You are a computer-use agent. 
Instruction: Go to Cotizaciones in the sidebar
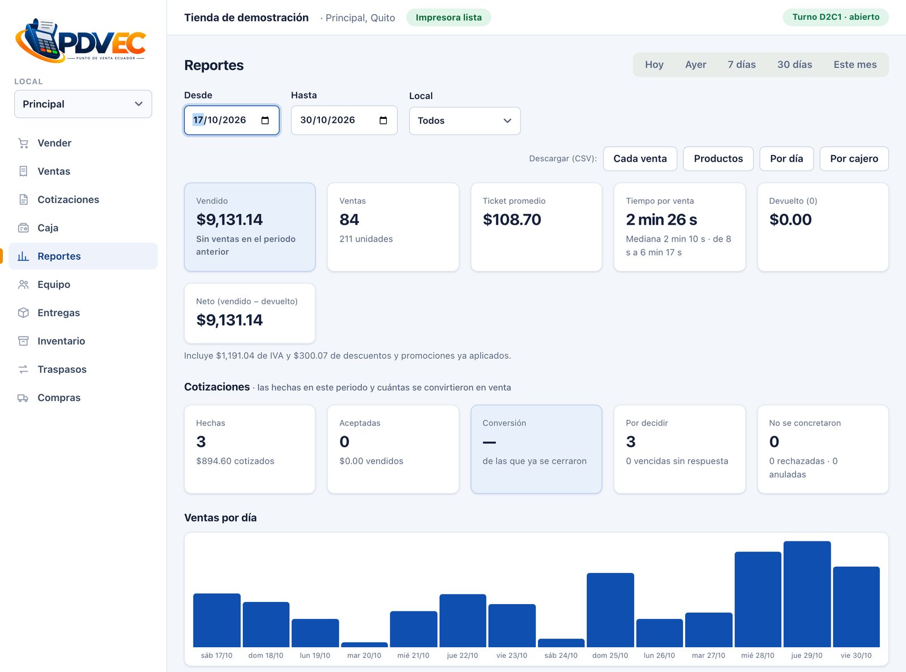pyautogui.click(x=83, y=200)
